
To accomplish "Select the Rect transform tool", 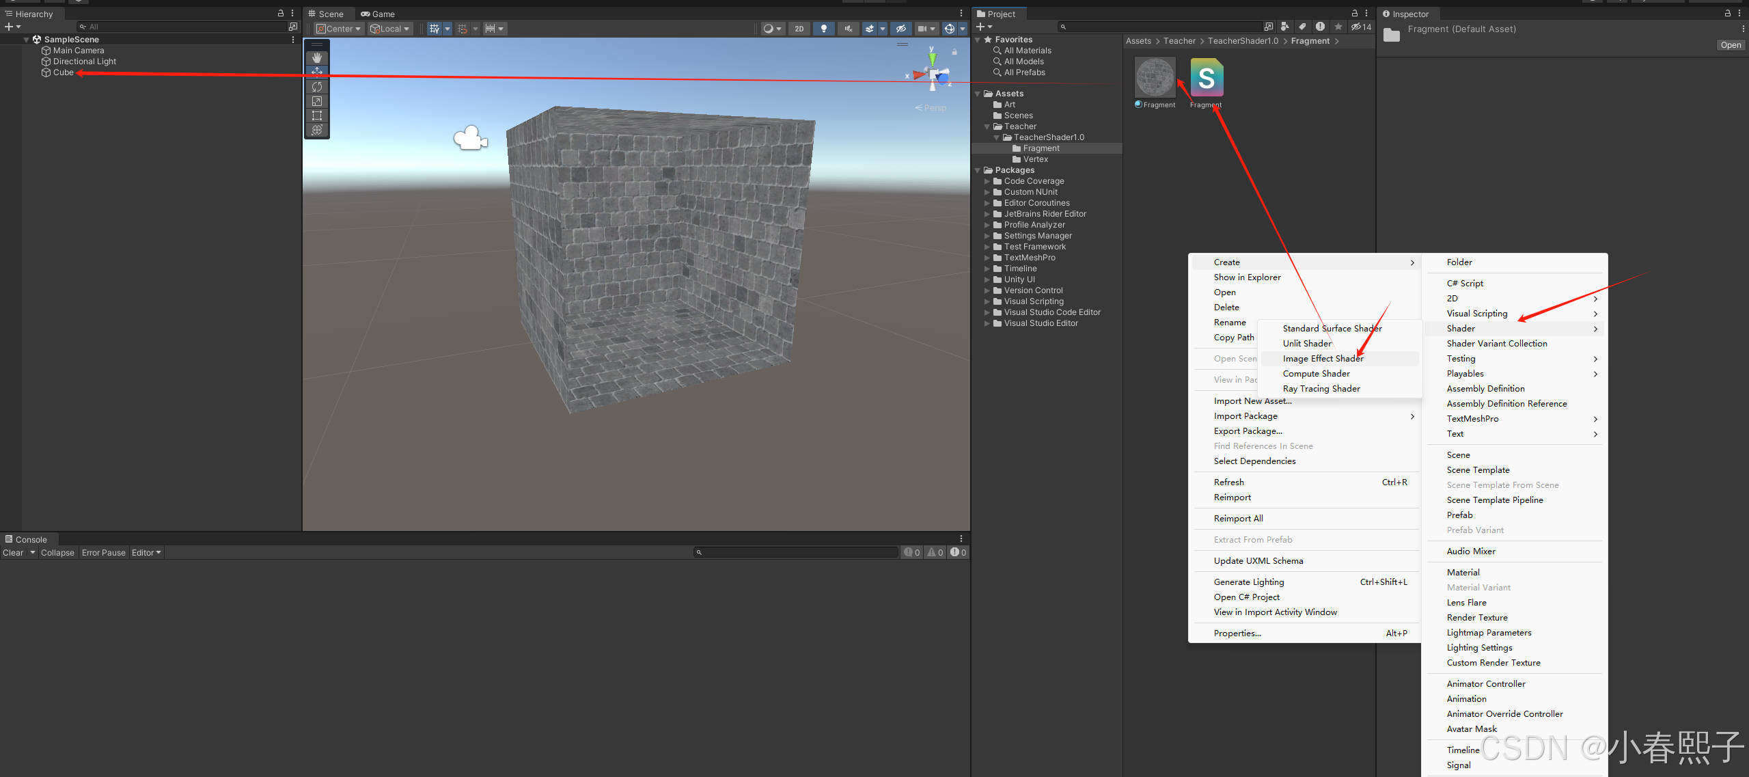I will tap(317, 115).
